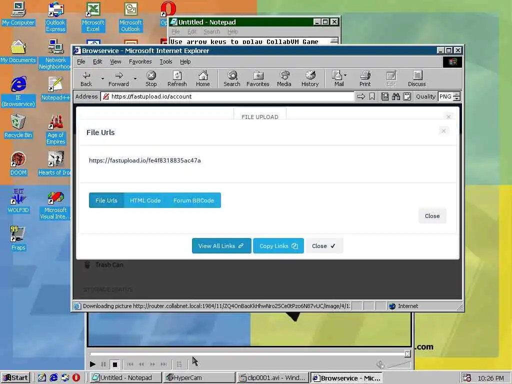This screenshot has width=512, height=384.
Task: Switch to HyperCam in the taskbar
Action: [199, 378]
